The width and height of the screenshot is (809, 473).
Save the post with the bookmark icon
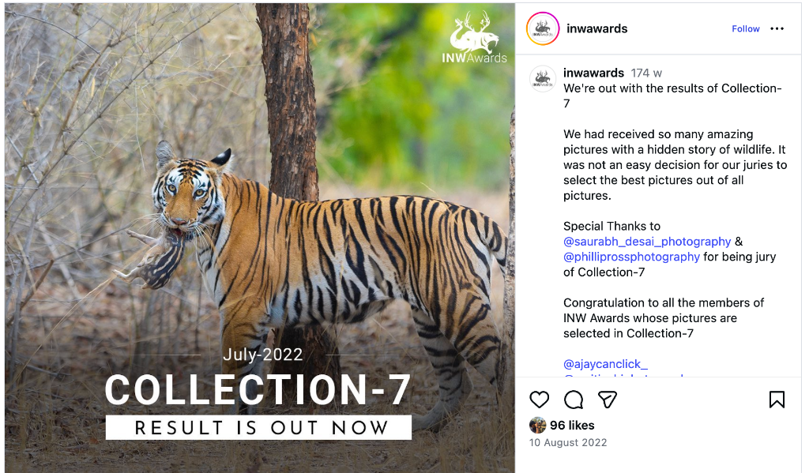coord(777,400)
